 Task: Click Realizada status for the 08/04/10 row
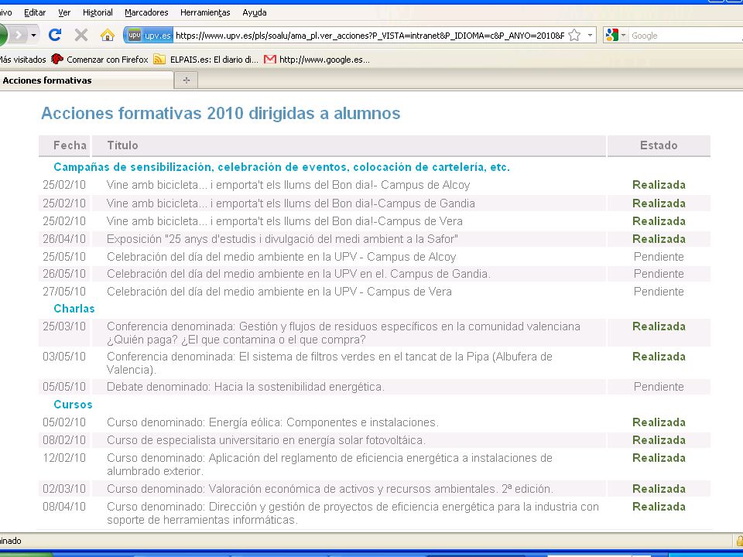coord(659,507)
